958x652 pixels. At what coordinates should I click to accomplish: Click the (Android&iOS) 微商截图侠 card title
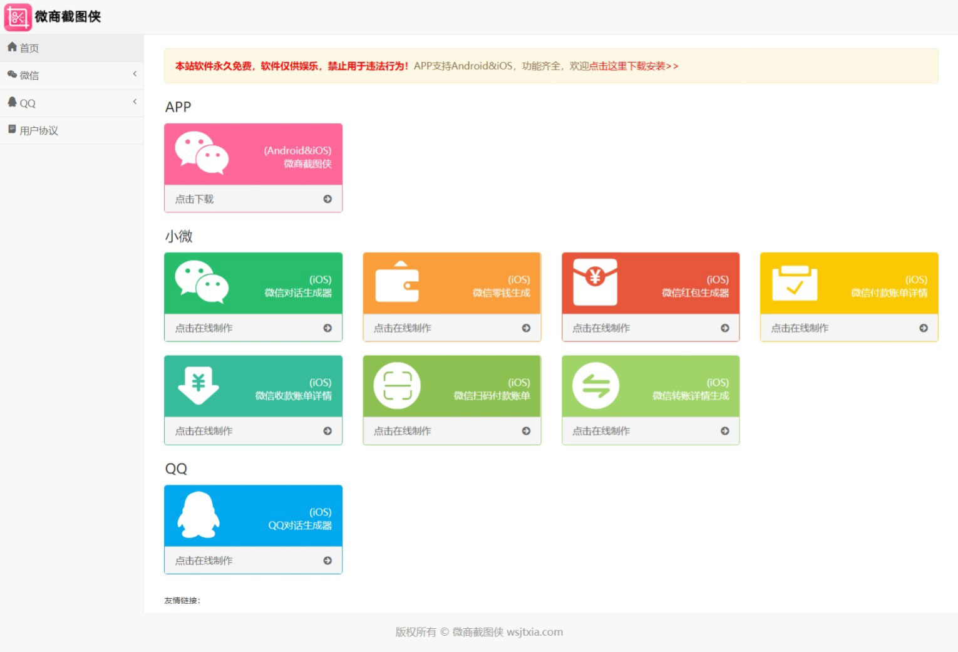(x=297, y=157)
